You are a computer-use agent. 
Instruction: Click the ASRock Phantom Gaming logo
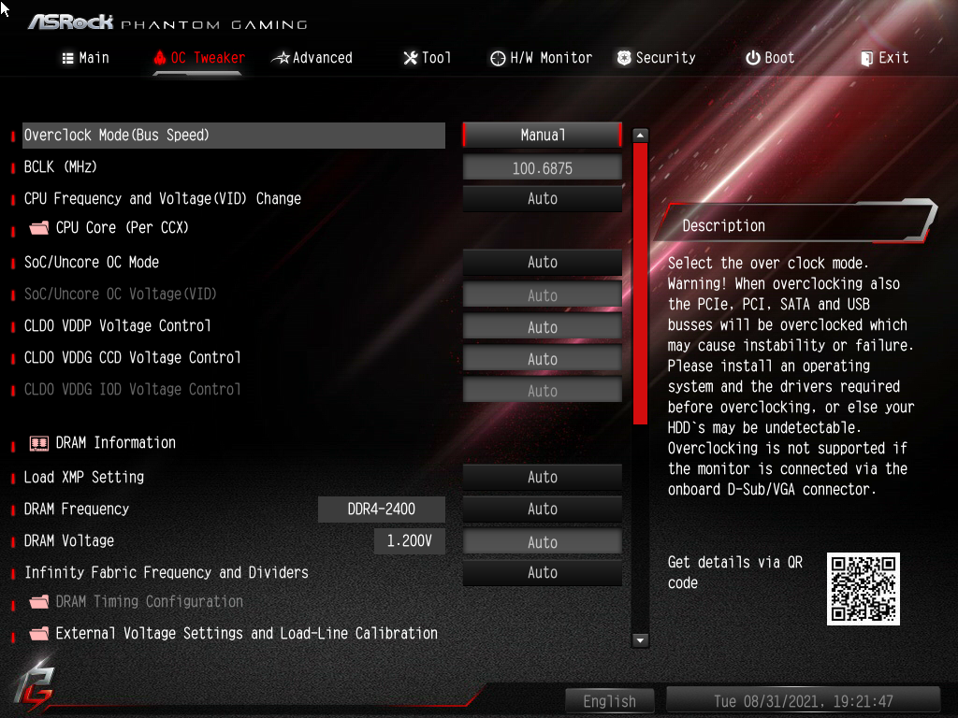(x=168, y=22)
